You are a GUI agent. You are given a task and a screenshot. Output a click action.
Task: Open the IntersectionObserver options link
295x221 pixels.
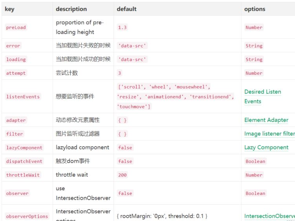pos(269,216)
